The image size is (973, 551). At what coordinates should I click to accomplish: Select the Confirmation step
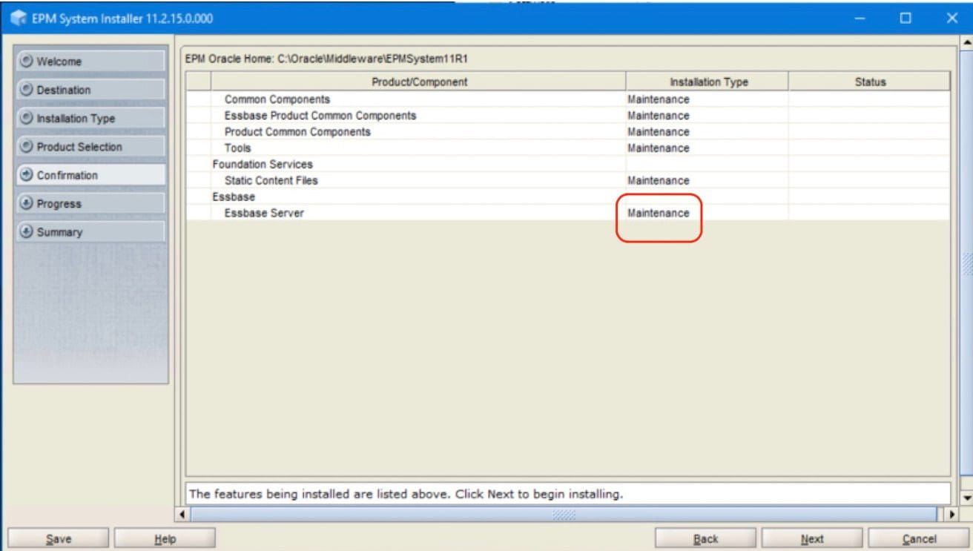click(91, 175)
